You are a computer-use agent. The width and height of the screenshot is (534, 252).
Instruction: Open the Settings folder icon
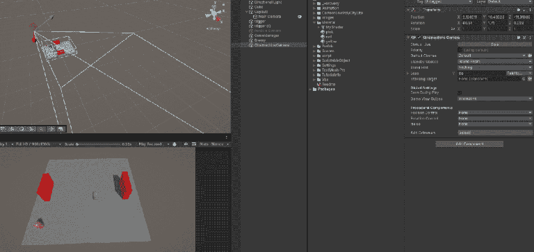pos(318,65)
